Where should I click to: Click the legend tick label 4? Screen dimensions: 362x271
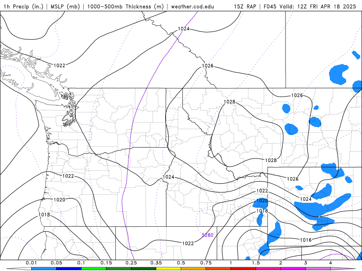pos(331,263)
